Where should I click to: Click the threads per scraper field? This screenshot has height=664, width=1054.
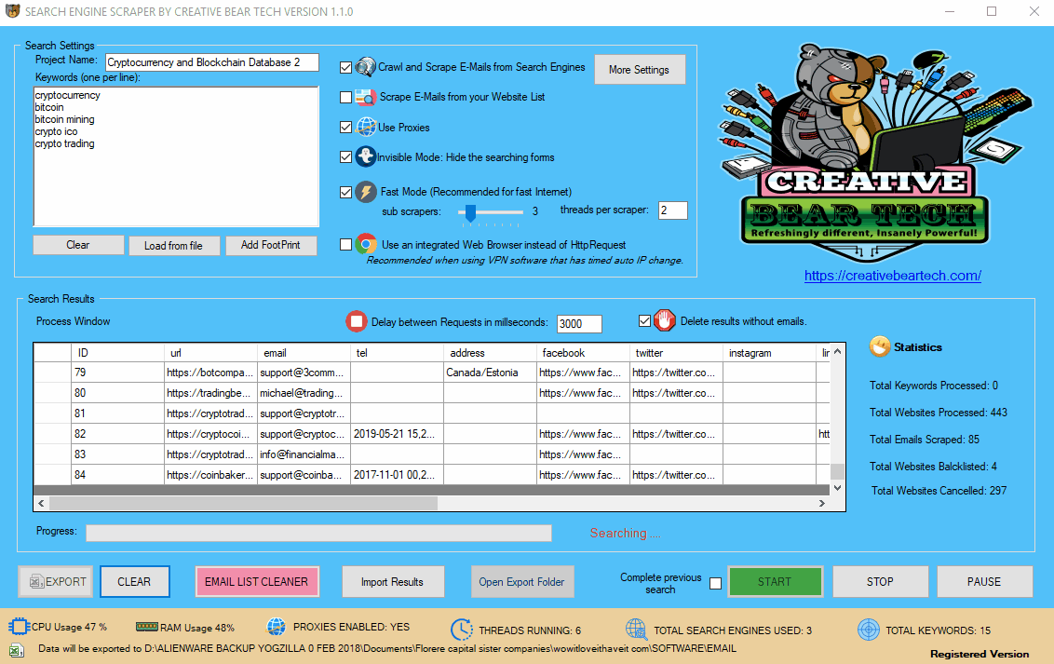(x=673, y=210)
